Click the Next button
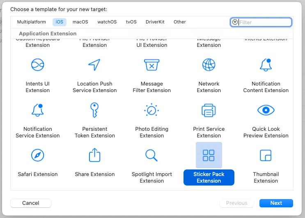Screen dimensions: 305x218 point(276,203)
